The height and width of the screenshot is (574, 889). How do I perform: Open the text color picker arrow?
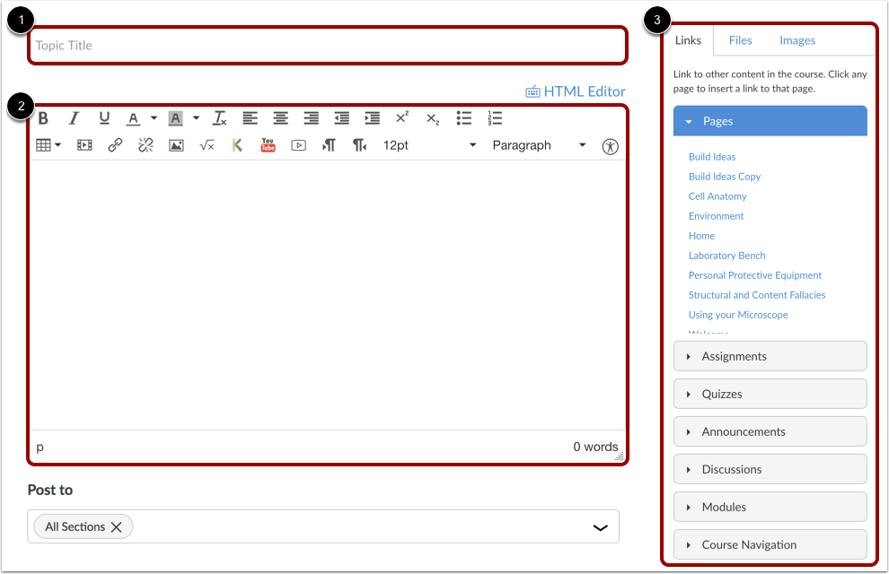click(154, 118)
